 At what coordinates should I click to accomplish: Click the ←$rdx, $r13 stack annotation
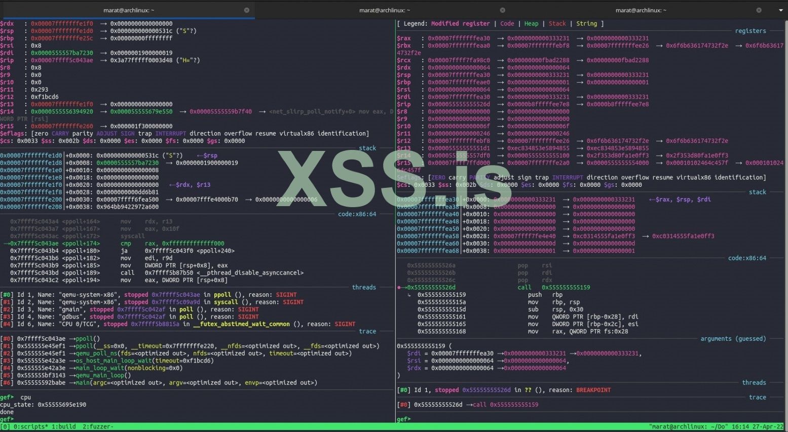tap(190, 185)
